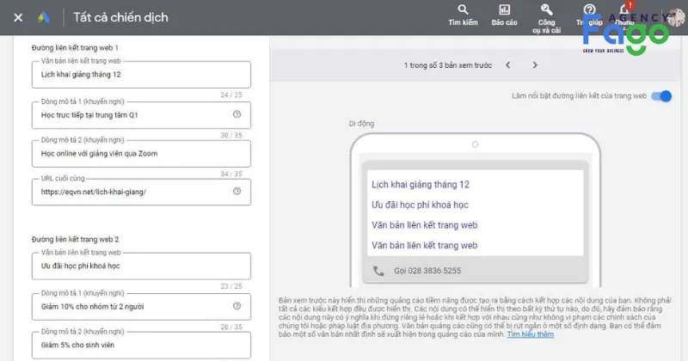Viewport: 688px width, 361px height.
Task: Open the Trợ giúp help icon
Action: point(589,15)
